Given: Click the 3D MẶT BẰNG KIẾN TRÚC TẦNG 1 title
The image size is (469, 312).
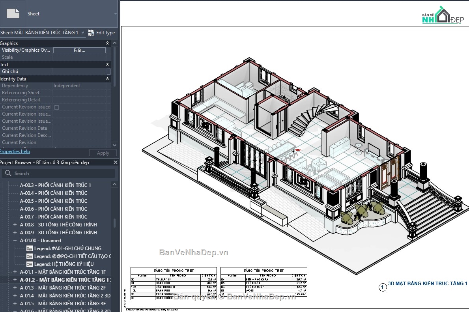Looking at the screenshot, I should click(428, 283).
